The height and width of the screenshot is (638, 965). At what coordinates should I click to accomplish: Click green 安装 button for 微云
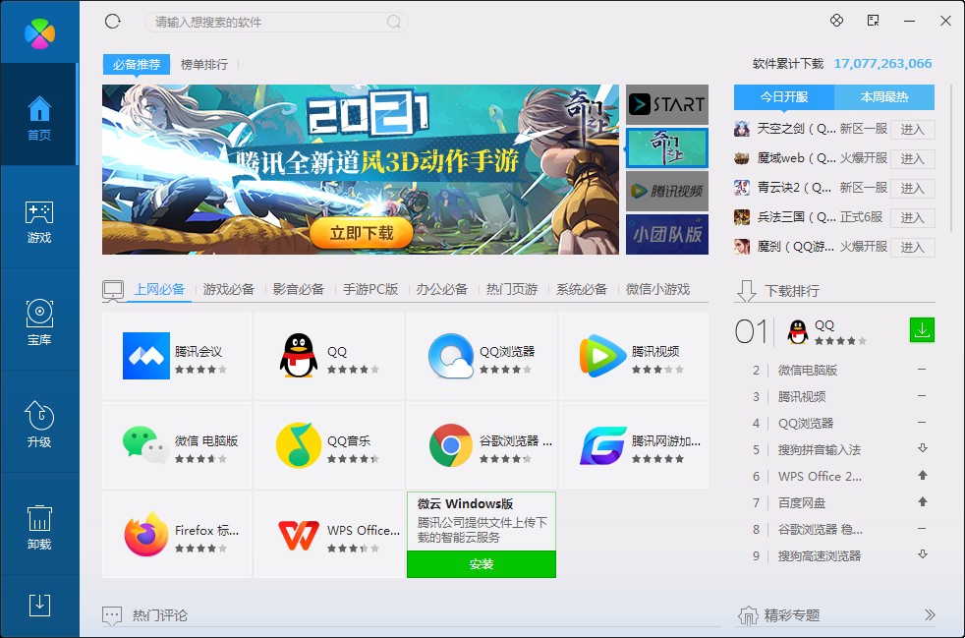point(482,564)
